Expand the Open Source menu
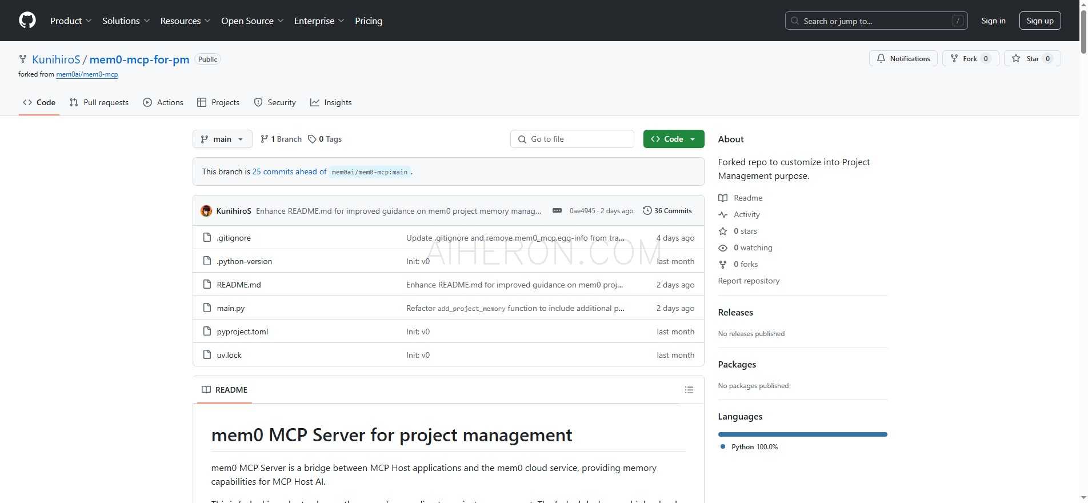This screenshot has height=503, width=1088. (252, 21)
